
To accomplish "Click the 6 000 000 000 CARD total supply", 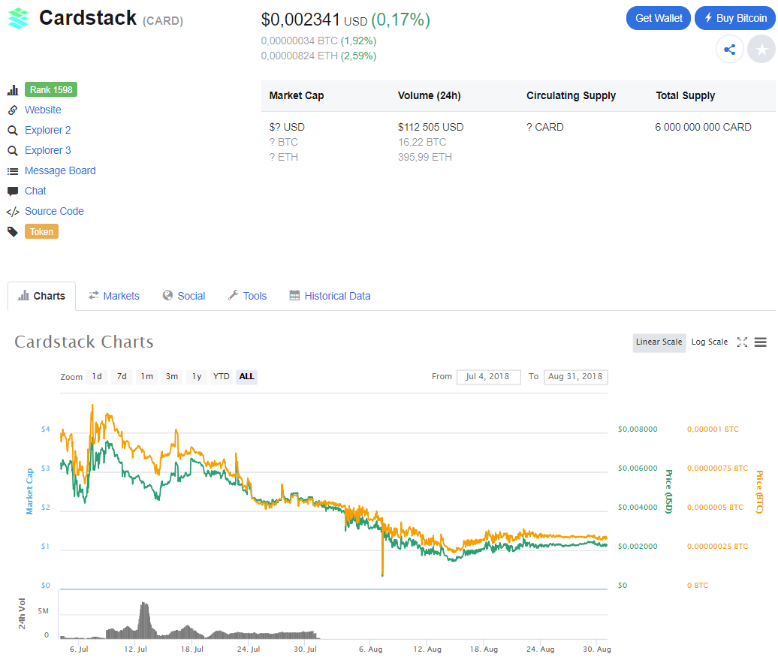I will coord(703,127).
